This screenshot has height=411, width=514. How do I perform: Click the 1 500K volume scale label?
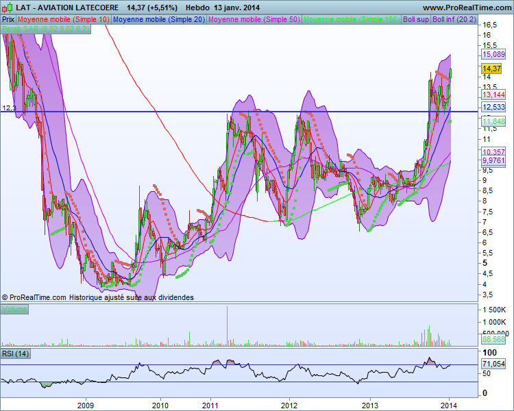494,310
